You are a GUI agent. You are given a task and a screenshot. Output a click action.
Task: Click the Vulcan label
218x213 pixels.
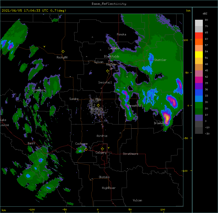(137, 200)
